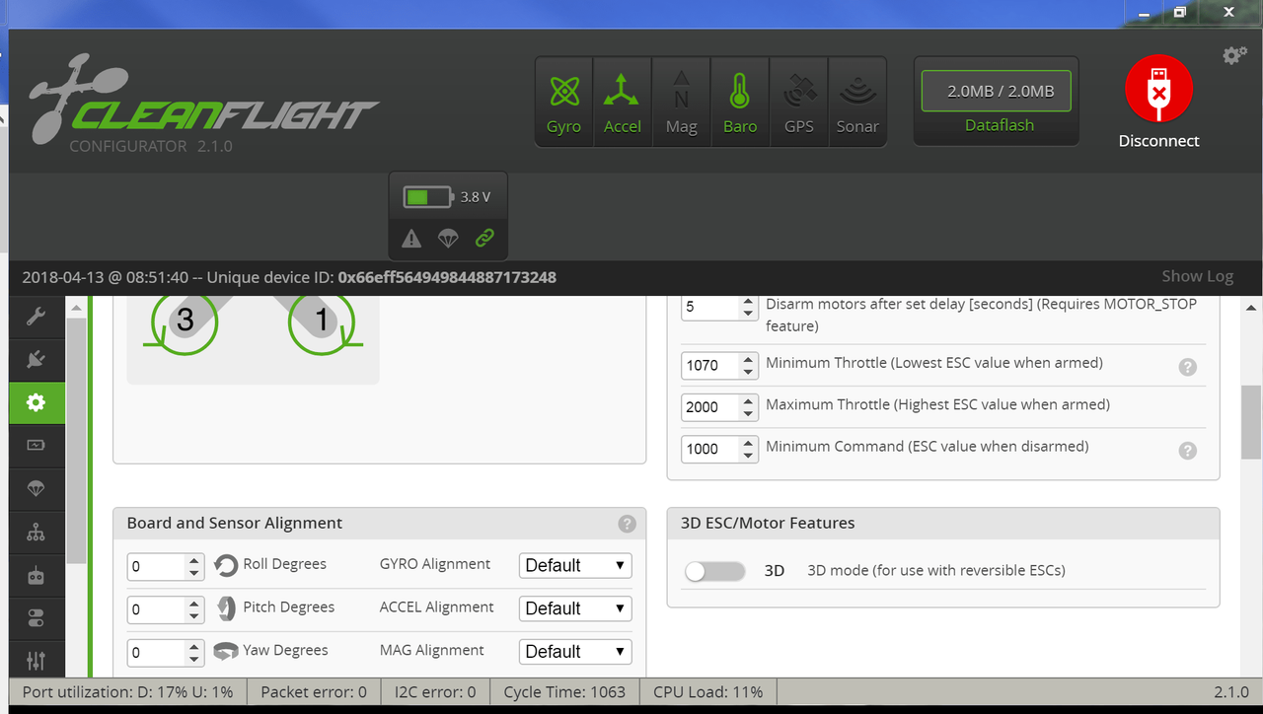
Task: Click the Dataflash 2.0MB / 2.0MB usage bar
Action: tap(997, 91)
